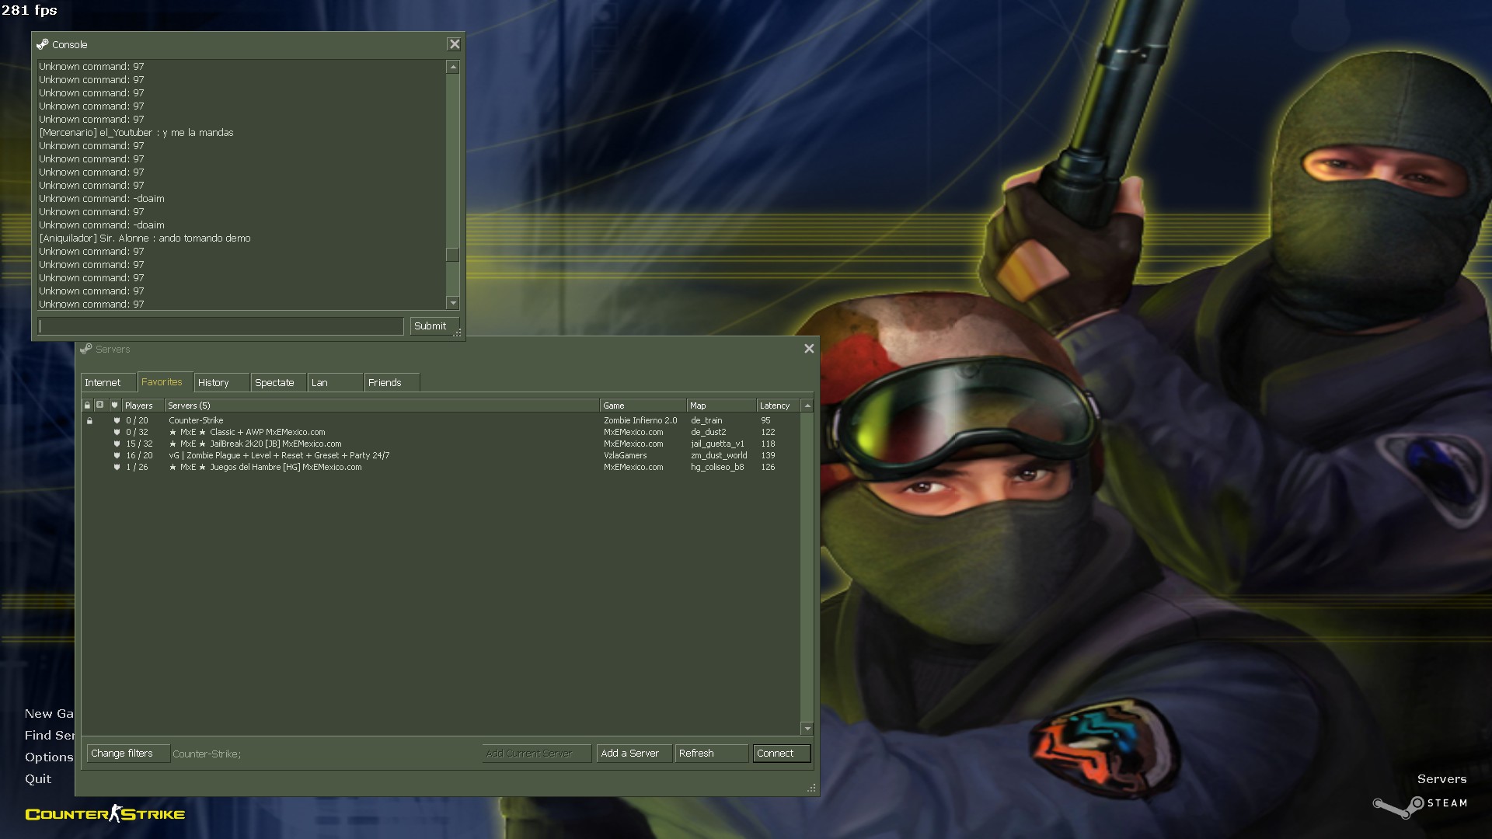Click latency value 95
The height and width of the screenshot is (839, 1492).
click(765, 420)
